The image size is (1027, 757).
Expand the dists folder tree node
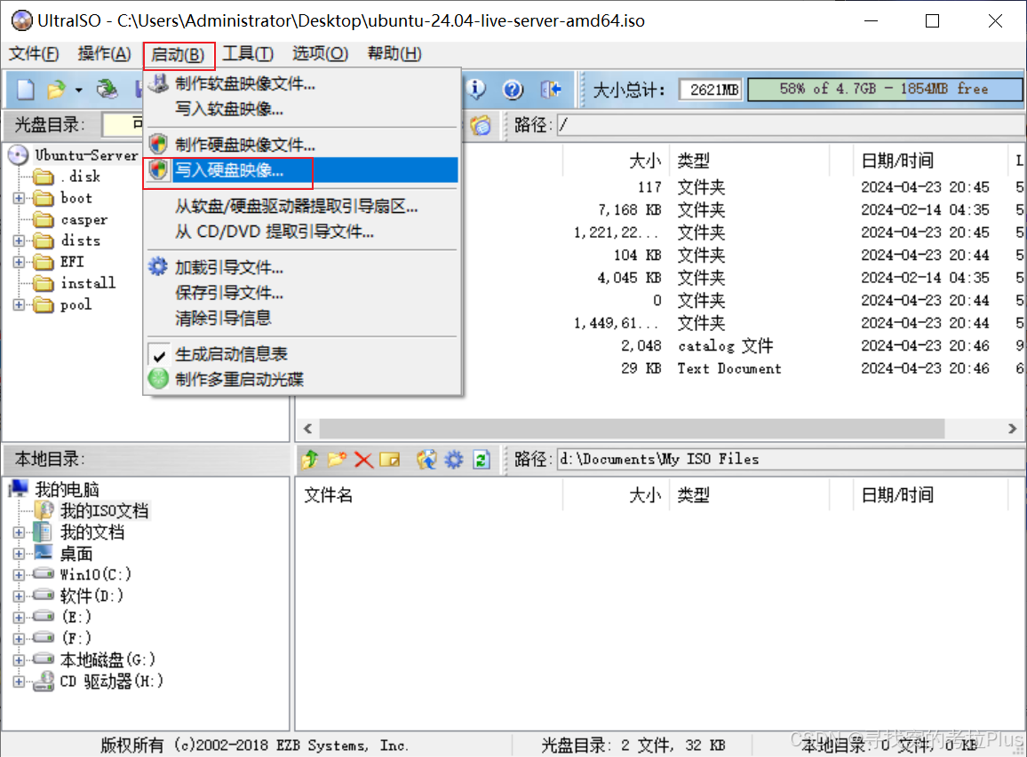(x=19, y=241)
